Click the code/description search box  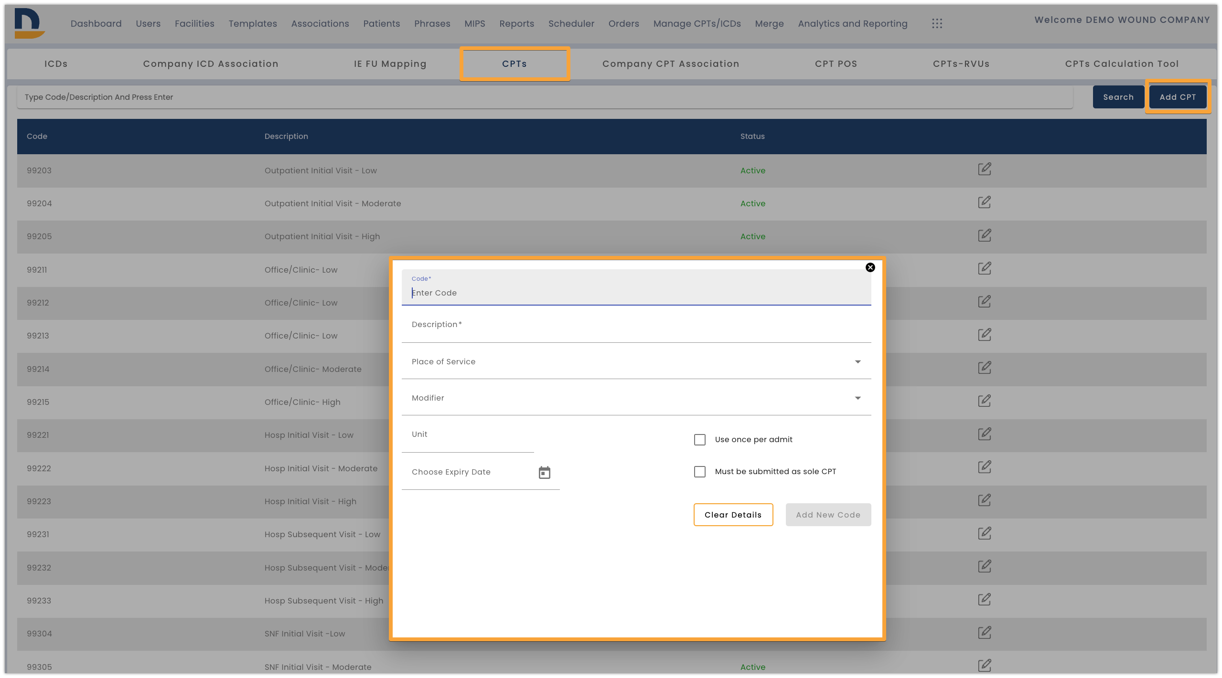pos(545,97)
